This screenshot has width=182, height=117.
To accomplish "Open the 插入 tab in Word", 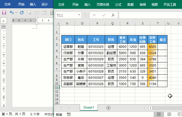I will pyautogui.click(x=33, y=4).
